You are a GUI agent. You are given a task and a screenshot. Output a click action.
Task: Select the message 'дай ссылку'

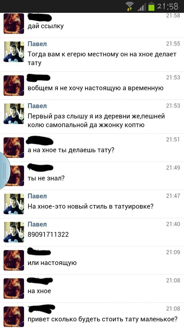coord(46,26)
